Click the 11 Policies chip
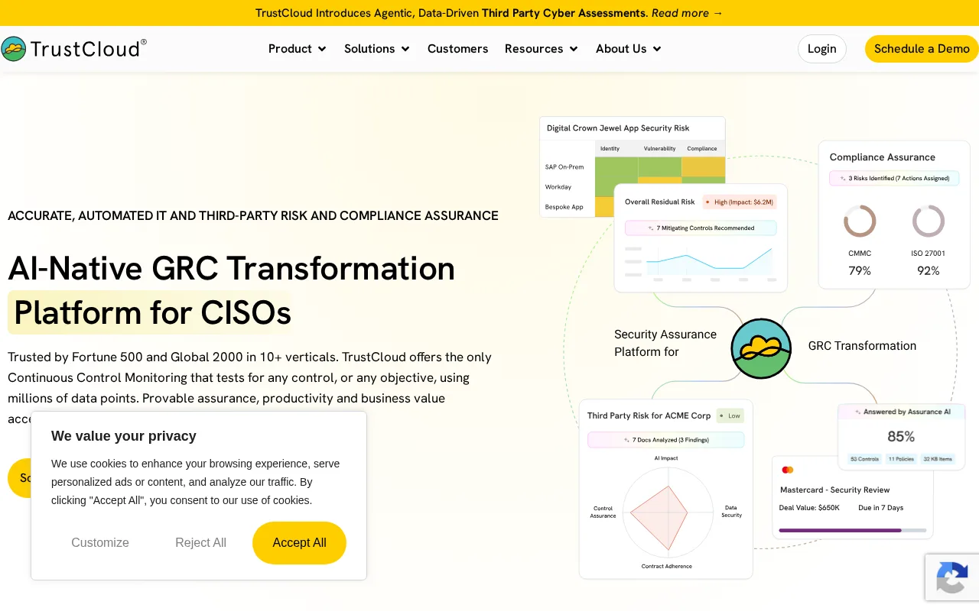This screenshot has width=979, height=611. point(901,459)
